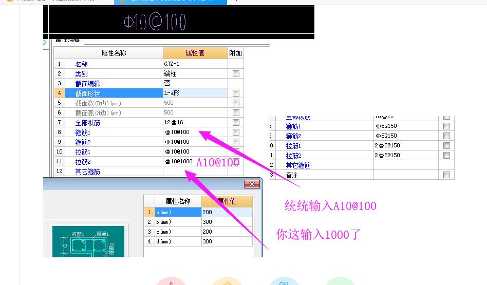Screen dimensions: 487x285
Task: Check the 备注 row checkbox
Action: [446, 175]
